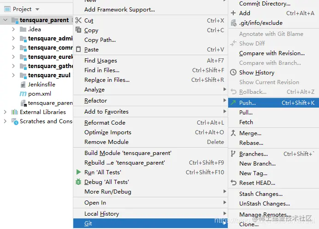Click the Scratches and Consoles icon
This screenshot has width=319, height=229.
click(15, 121)
